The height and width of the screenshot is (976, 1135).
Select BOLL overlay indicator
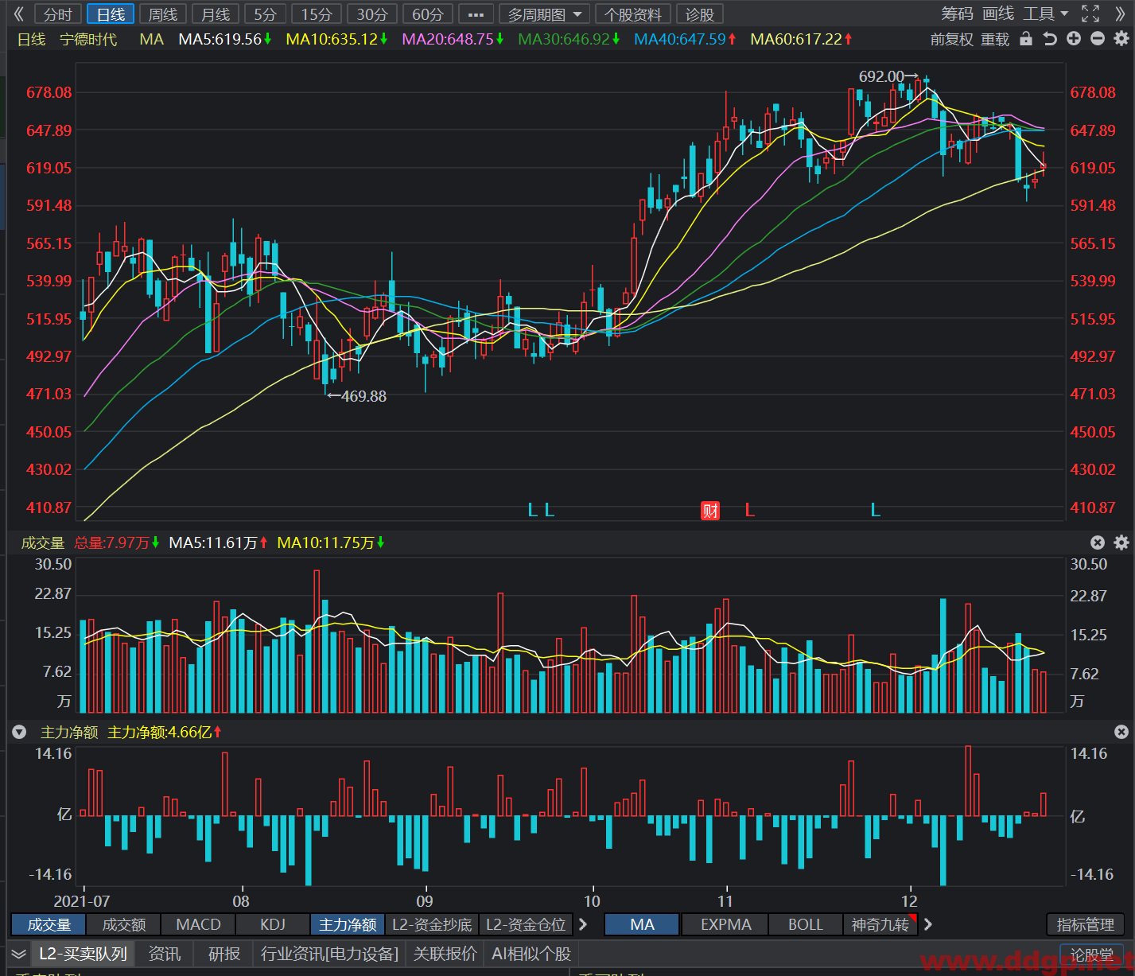point(806,924)
